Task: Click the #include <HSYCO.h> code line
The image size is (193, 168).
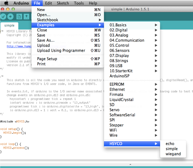Action: coord(15,121)
